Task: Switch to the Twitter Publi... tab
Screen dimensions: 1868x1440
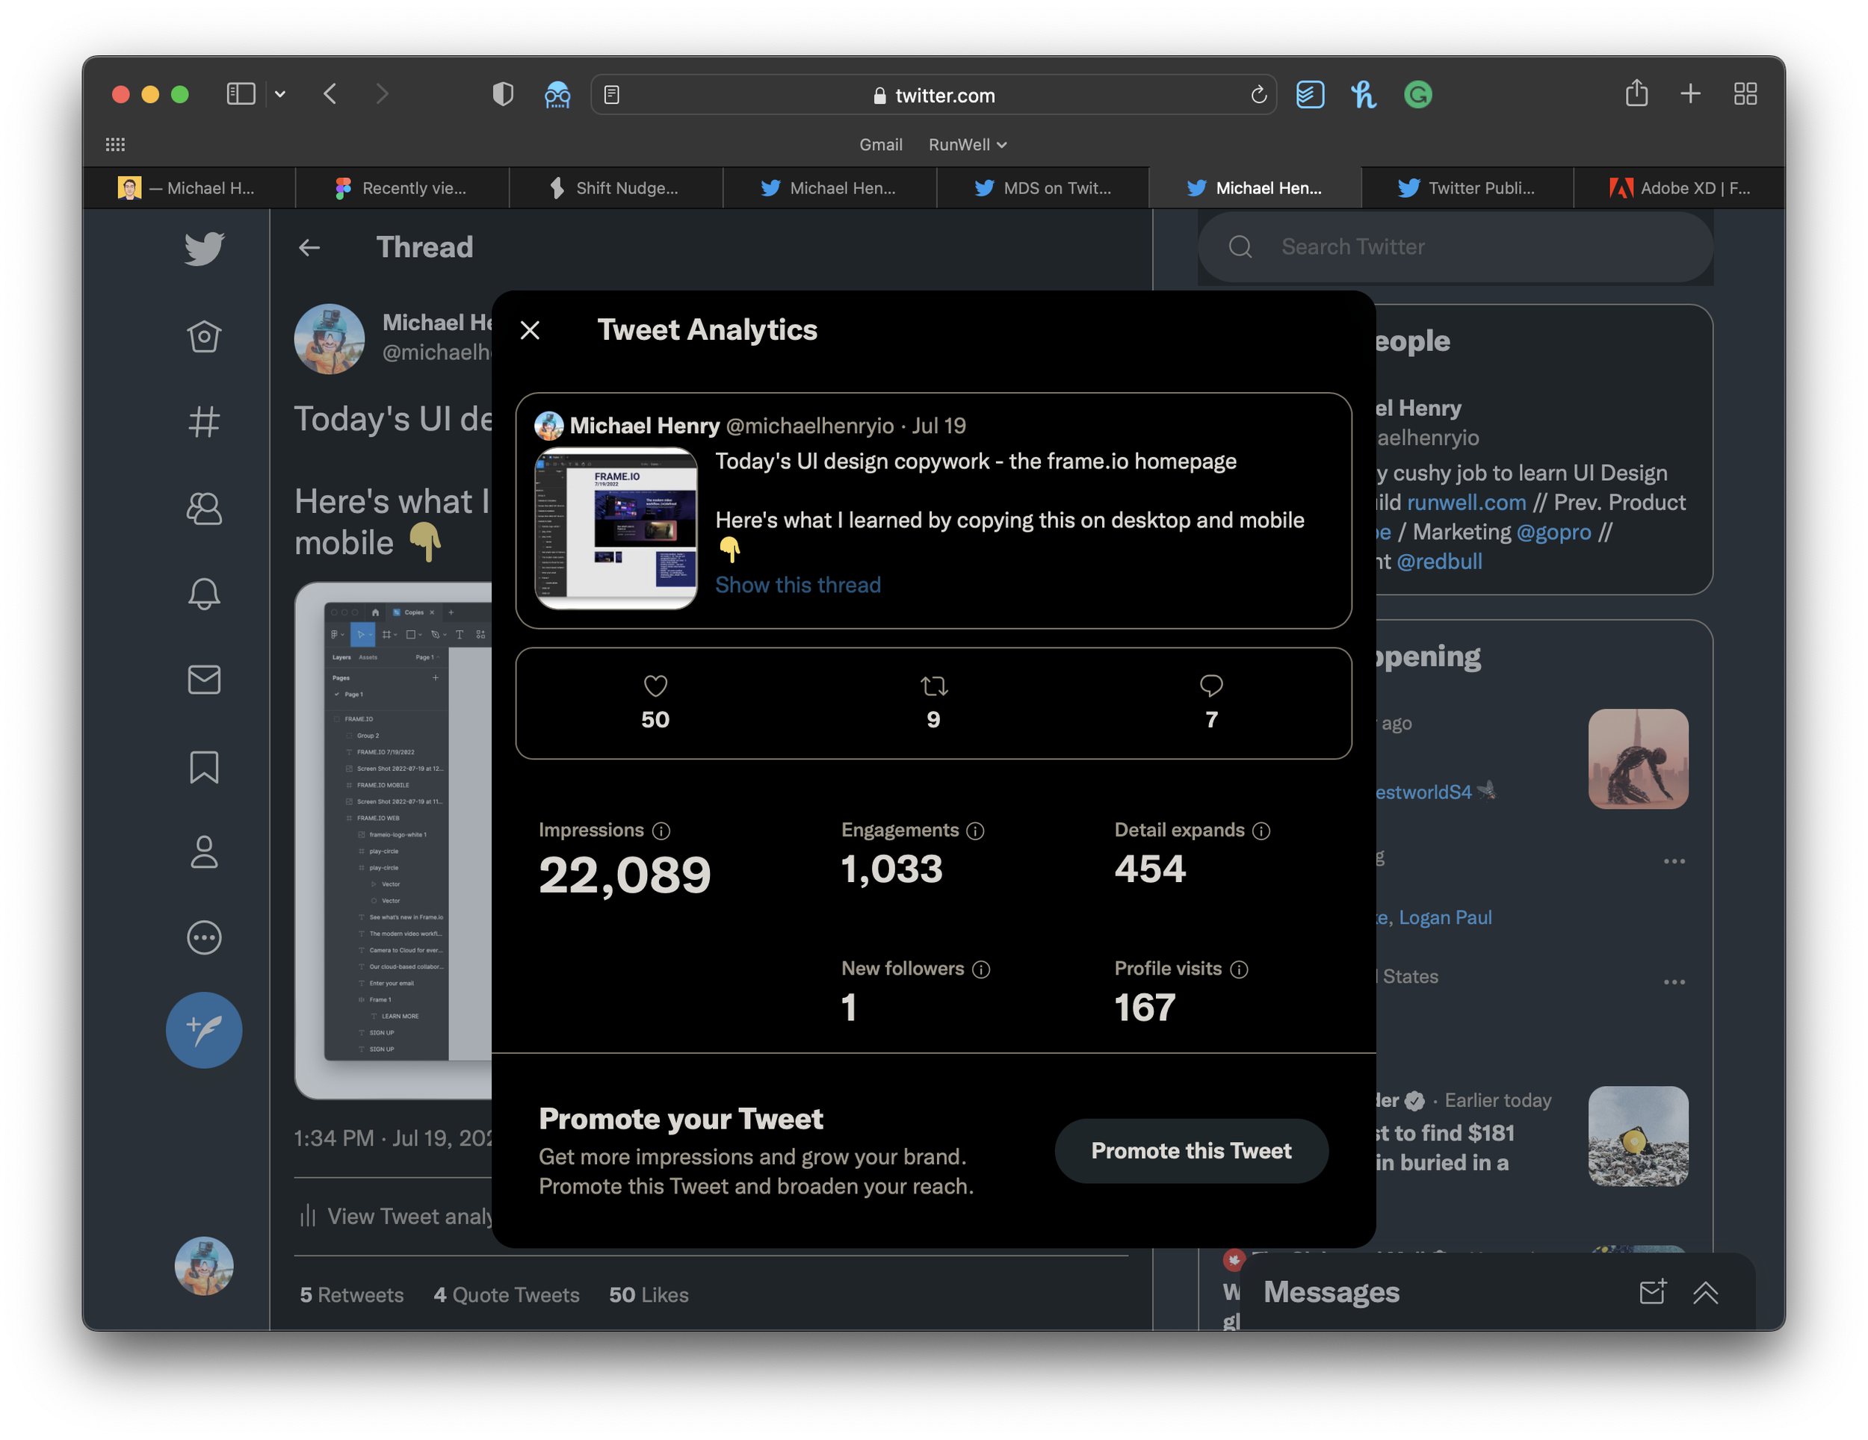Action: (1467, 188)
